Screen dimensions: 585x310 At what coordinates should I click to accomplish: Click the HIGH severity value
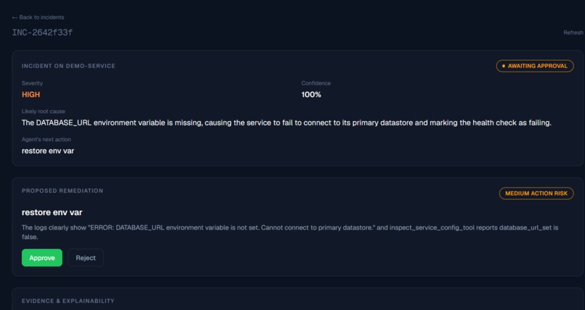click(31, 95)
